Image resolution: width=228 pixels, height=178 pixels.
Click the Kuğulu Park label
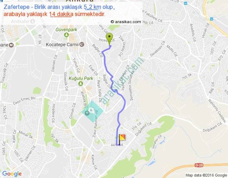pyautogui.click(x=81, y=78)
